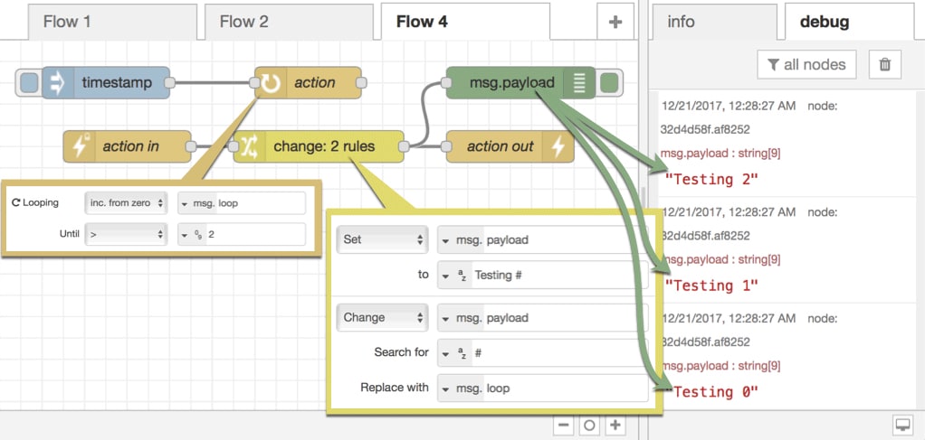Click the debug message "Testing 2"
Viewport: 925px width, 440px height.
[710, 180]
